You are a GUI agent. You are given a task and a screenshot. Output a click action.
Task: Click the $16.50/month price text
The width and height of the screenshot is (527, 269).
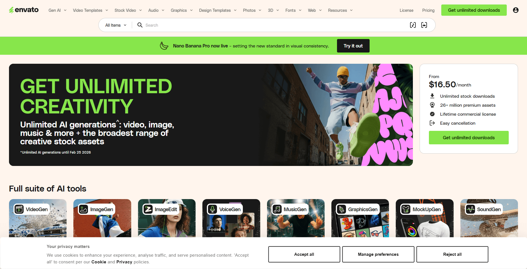[x=450, y=85]
